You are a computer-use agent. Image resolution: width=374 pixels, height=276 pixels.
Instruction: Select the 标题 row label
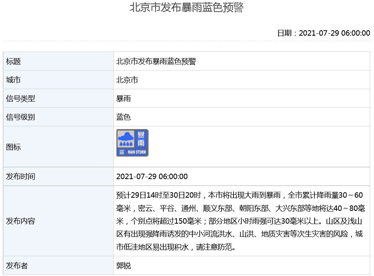click(14, 61)
